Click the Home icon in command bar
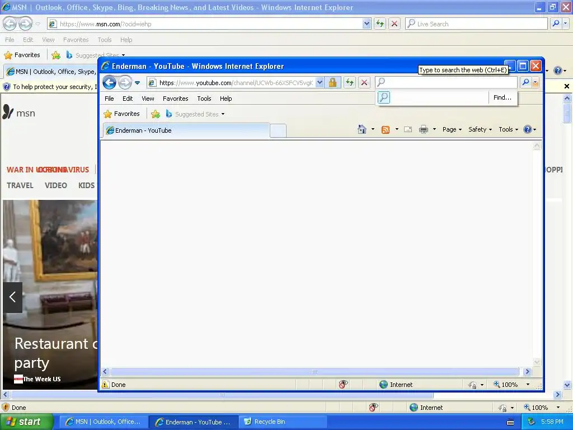573x430 pixels. click(x=362, y=129)
